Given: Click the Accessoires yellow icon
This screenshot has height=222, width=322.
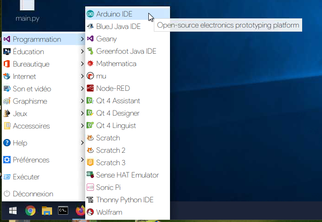Looking at the screenshot, I should [7, 126].
